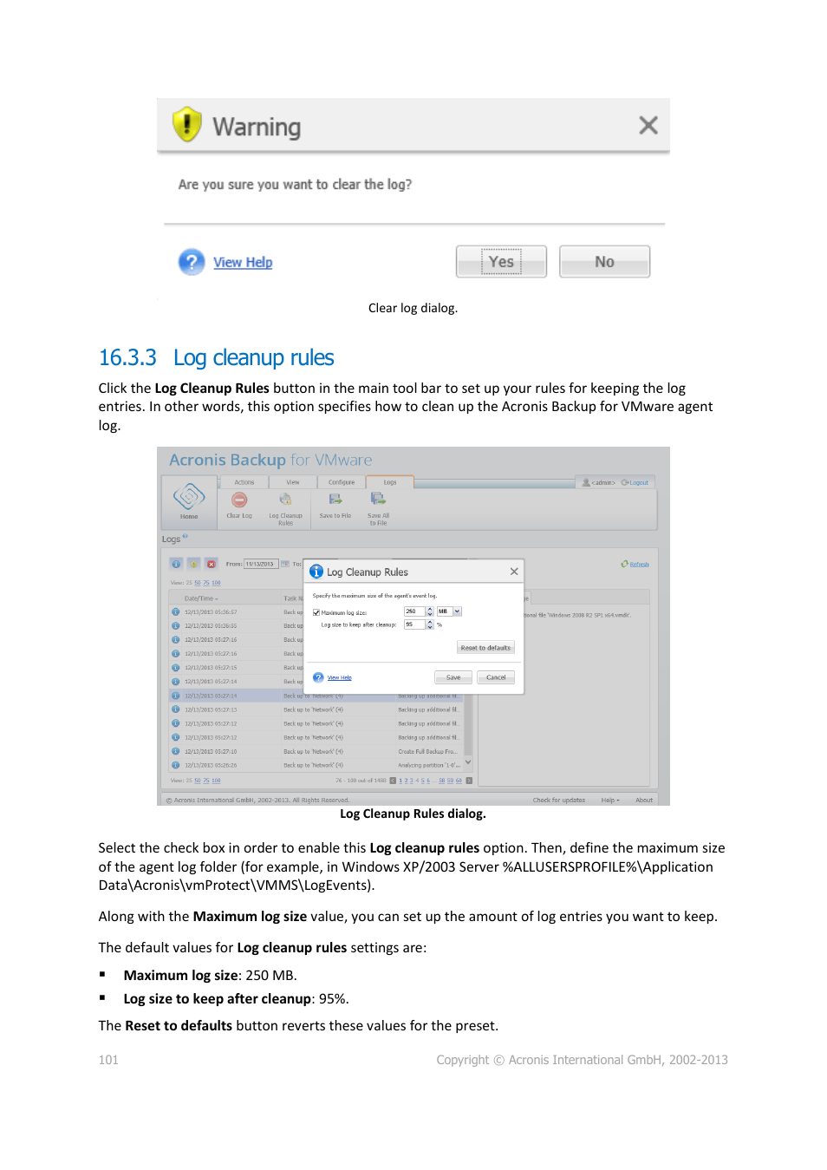Click the yellow shield Warning icon

pyautogui.click(x=186, y=125)
